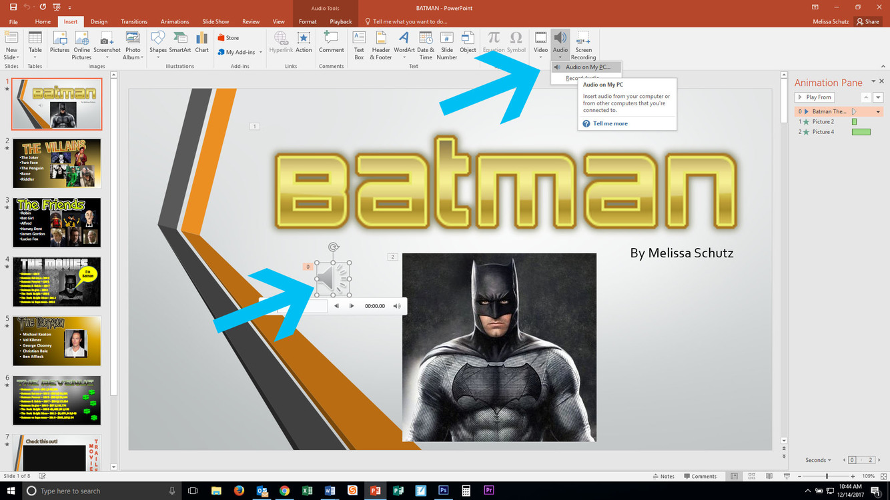Open Windows notification center
Viewport: 890px width, 500px height.
[875, 491]
